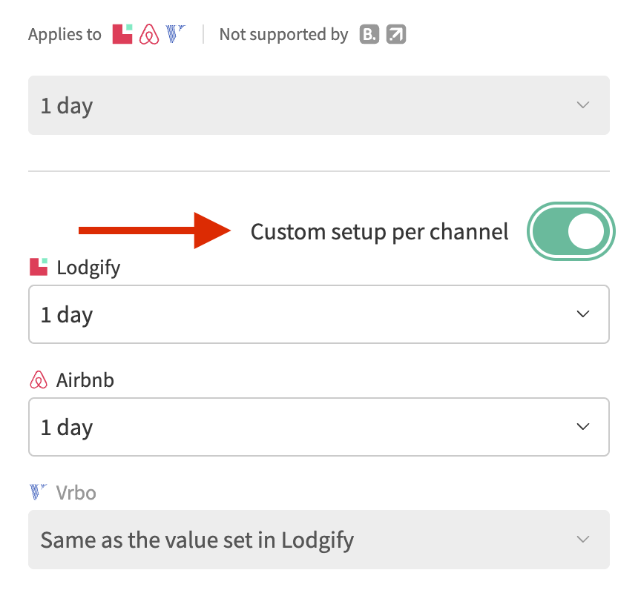The width and height of the screenshot is (641, 590).
Task: Click the Custom setup per channel label
Action: (380, 232)
